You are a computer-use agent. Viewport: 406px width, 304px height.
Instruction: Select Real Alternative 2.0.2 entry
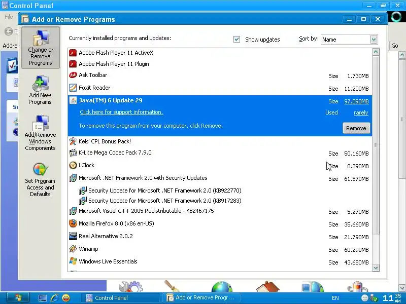click(x=220, y=236)
